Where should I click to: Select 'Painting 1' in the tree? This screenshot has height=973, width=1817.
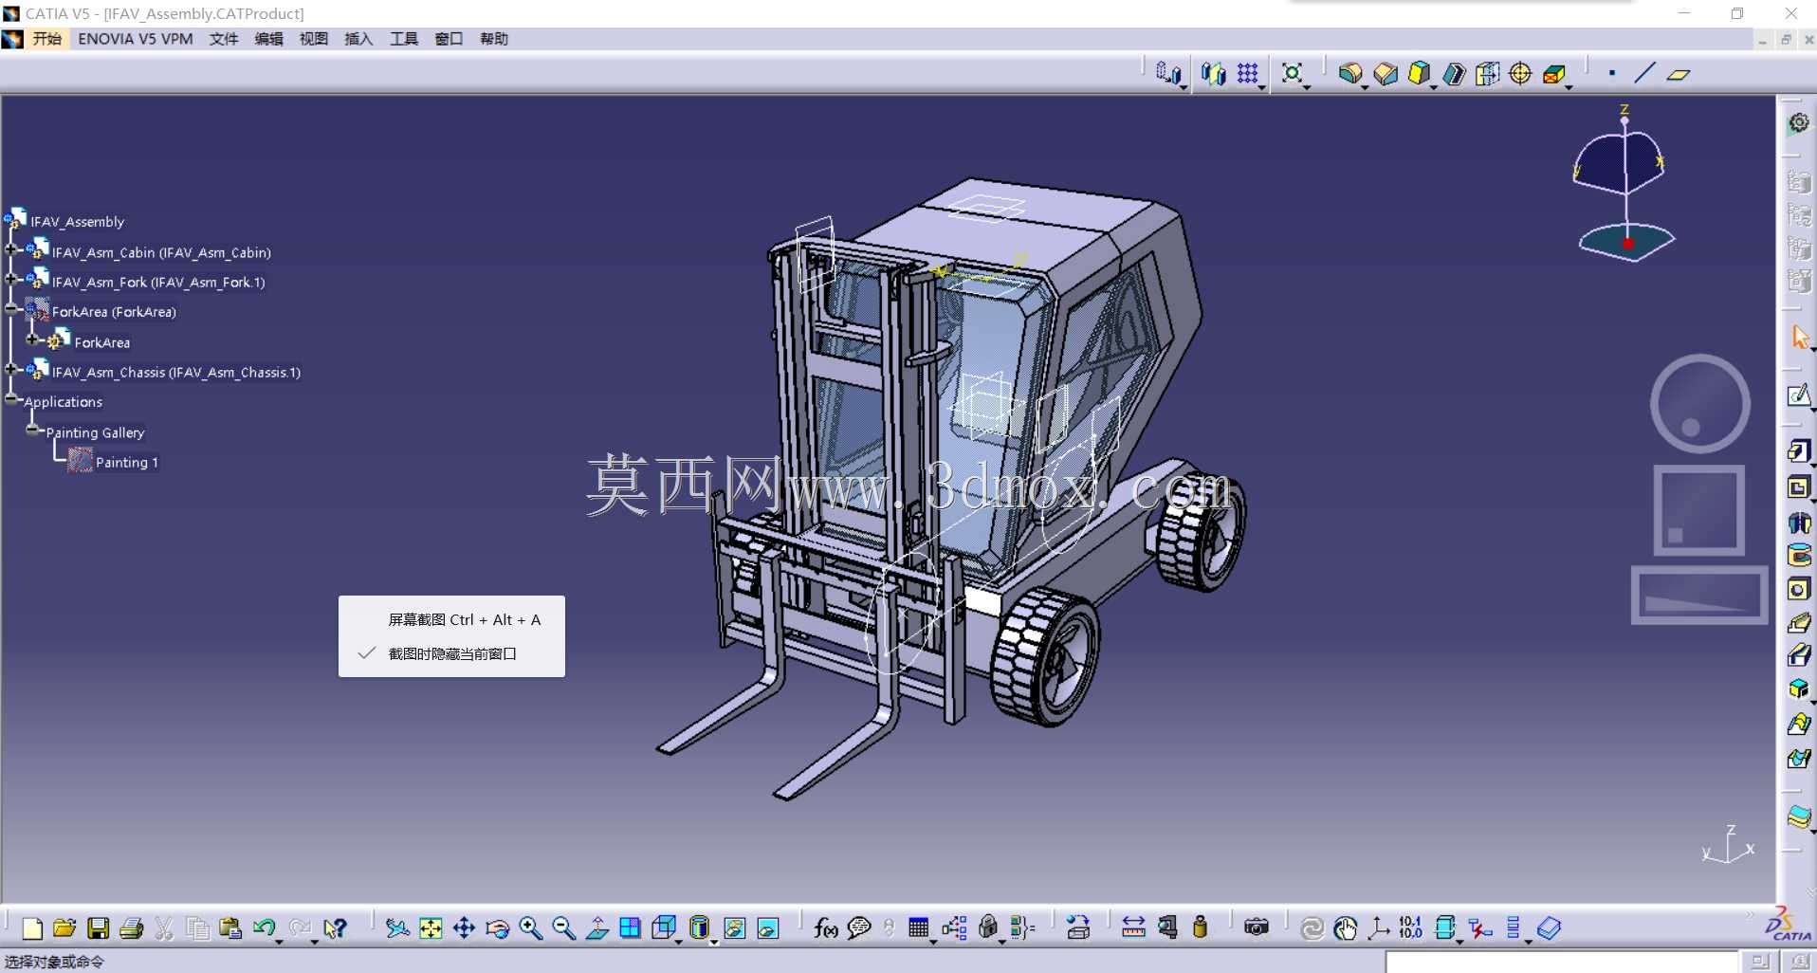pyautogui.click(x=127, y=463)
